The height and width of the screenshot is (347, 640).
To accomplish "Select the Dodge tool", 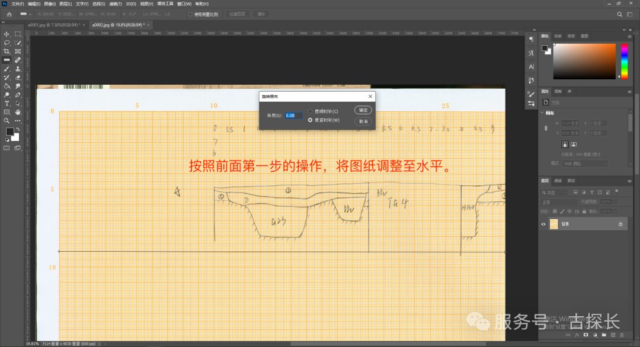I will pyautogui.click(x=7, y=95).
